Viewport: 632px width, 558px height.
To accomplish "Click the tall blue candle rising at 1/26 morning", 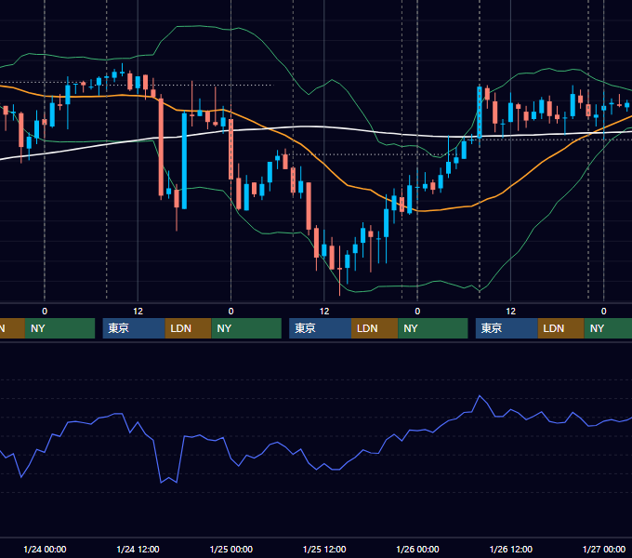I will tap(480, 113).
